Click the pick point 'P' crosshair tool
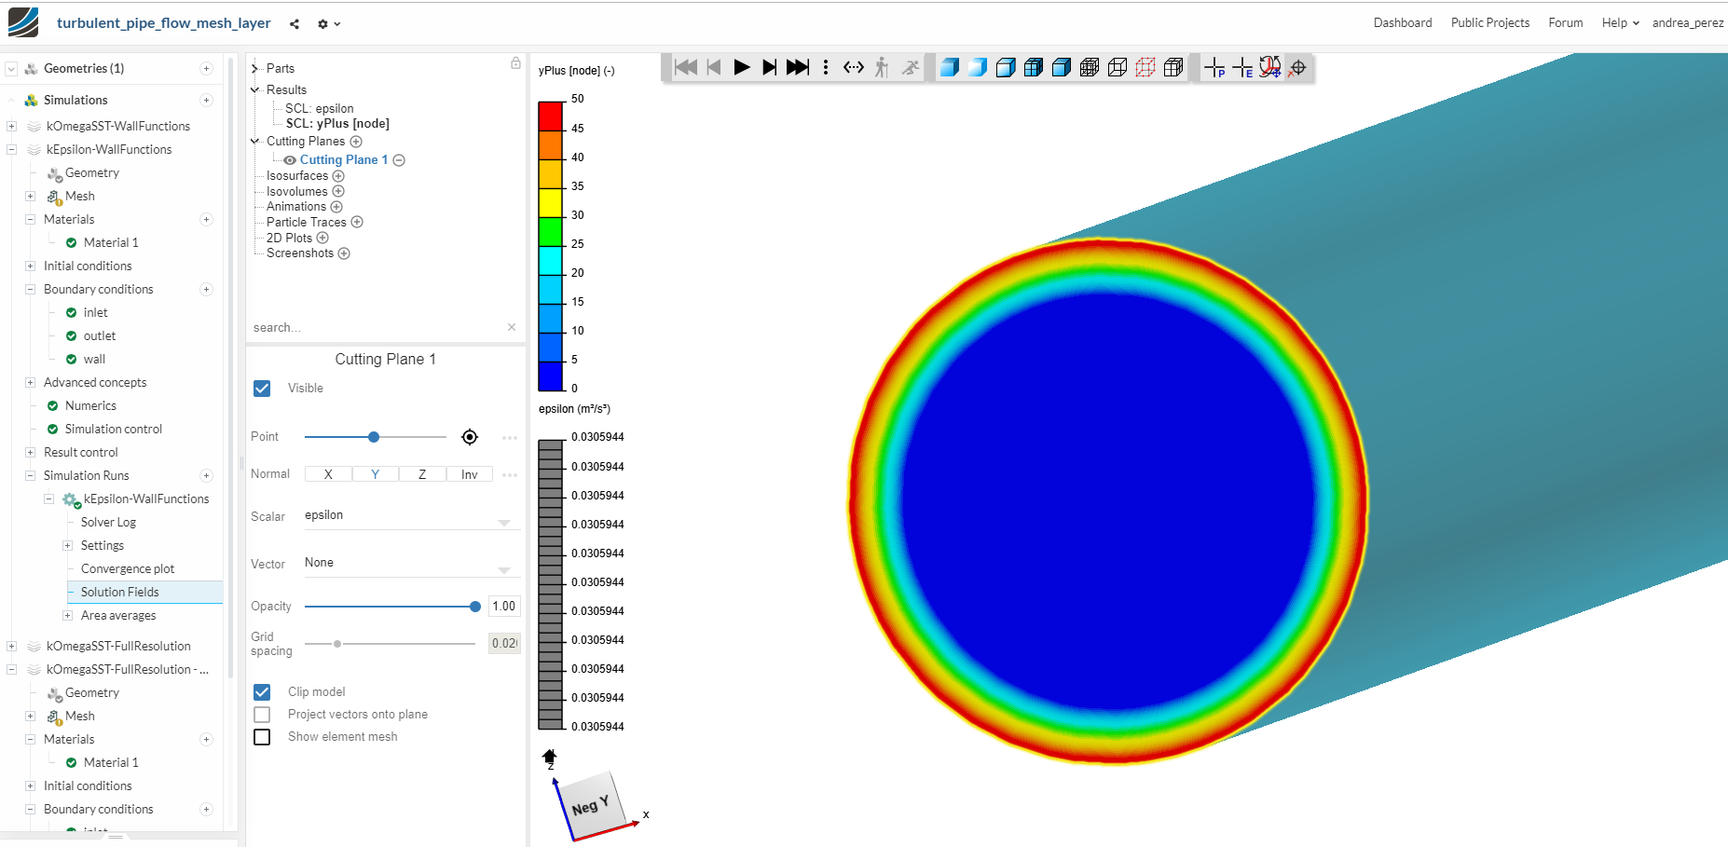1728x847 pixels. (1214, 67)
